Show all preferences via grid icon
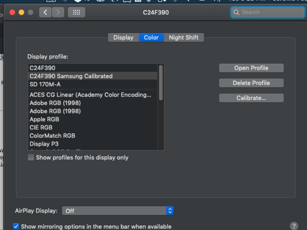 pyautogui.click(x=76, y=12)
